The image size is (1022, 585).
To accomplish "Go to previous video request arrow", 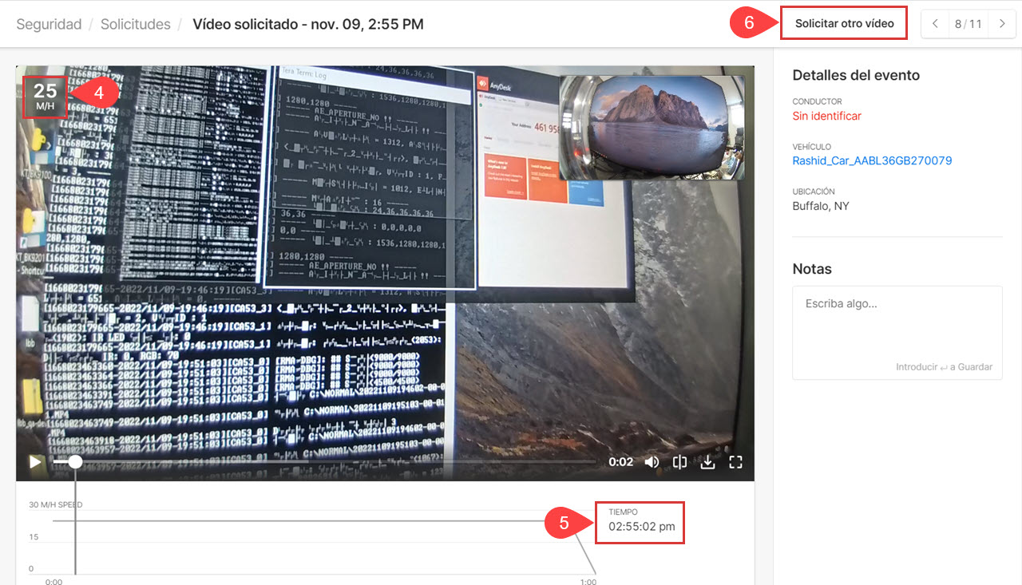I will click(x=935, y=24).
